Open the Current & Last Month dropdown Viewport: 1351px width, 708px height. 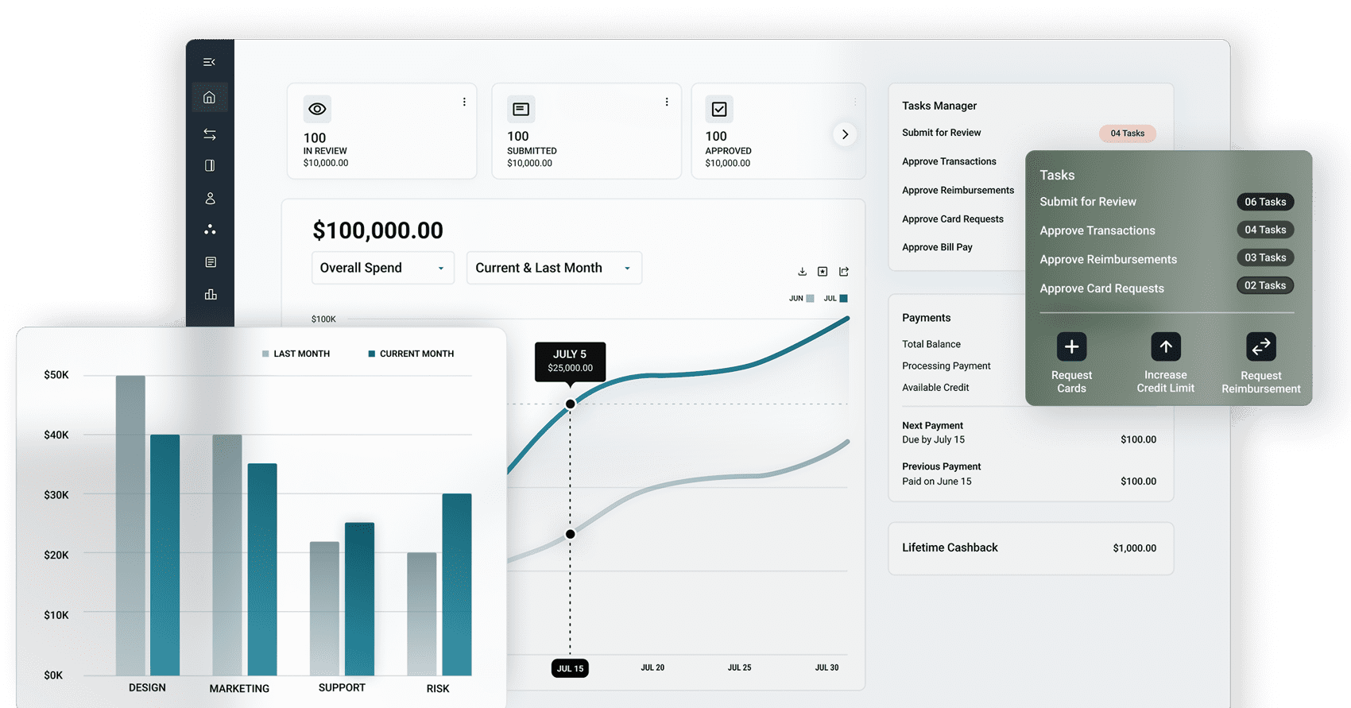pyautogui.click(x=554, y=268)
